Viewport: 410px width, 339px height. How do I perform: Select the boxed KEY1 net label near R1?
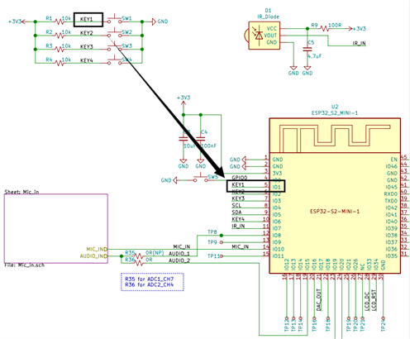tap(88, 20)
